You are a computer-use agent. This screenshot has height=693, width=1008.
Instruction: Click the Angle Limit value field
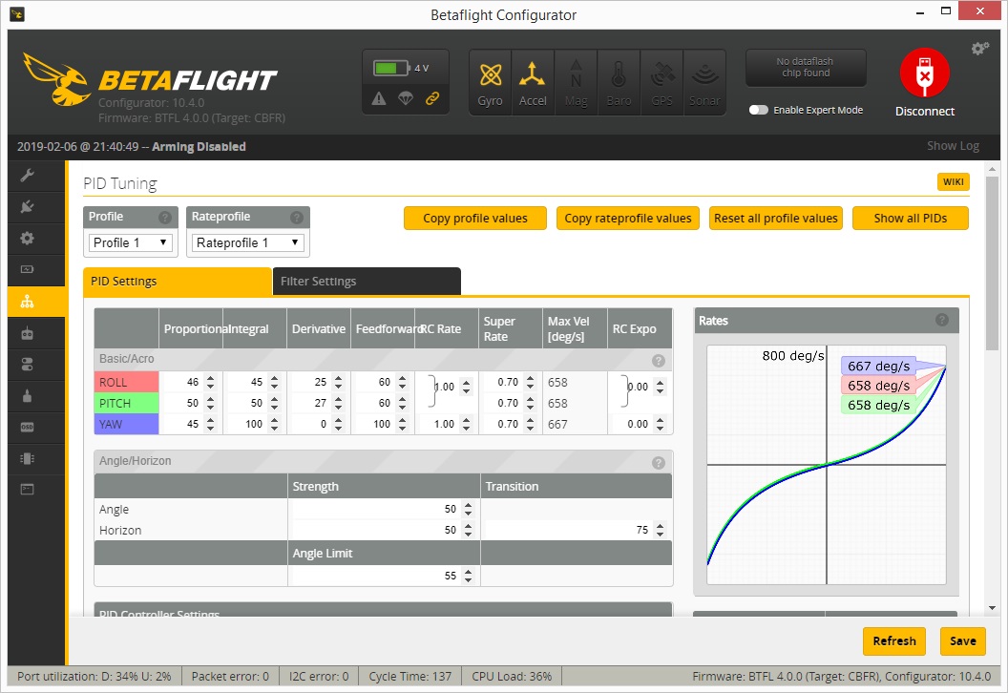(383, 576)
